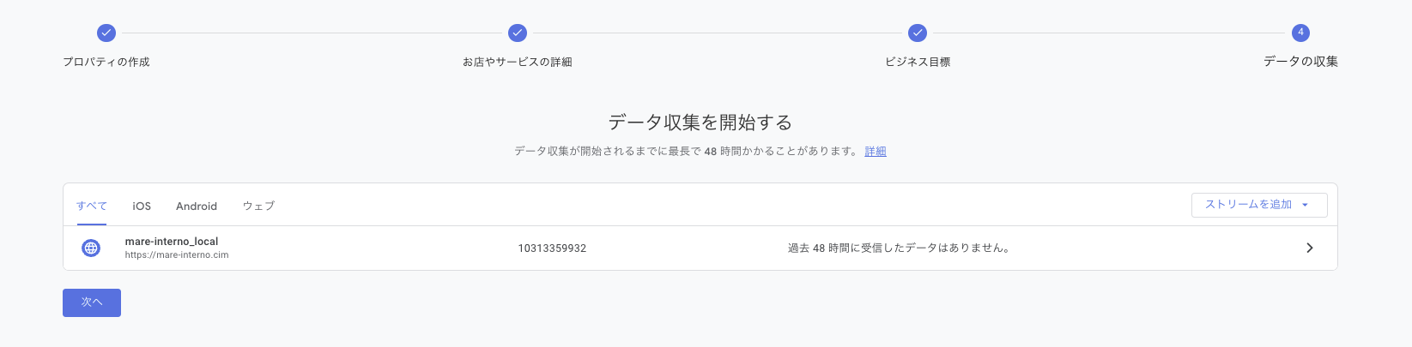Click the https://mare-interno.cim URL text
This screenshot has height=347, width=1412.
point(177,255)
